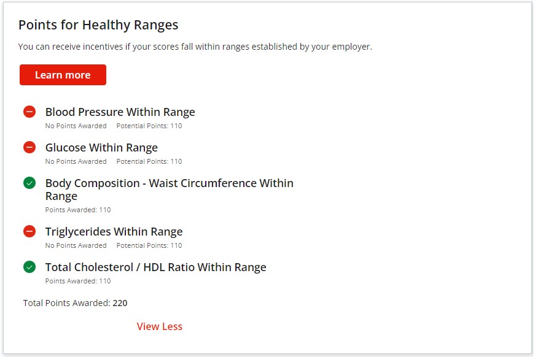Click the Total Points Awarded 220 text

click(x=75, y=303)
